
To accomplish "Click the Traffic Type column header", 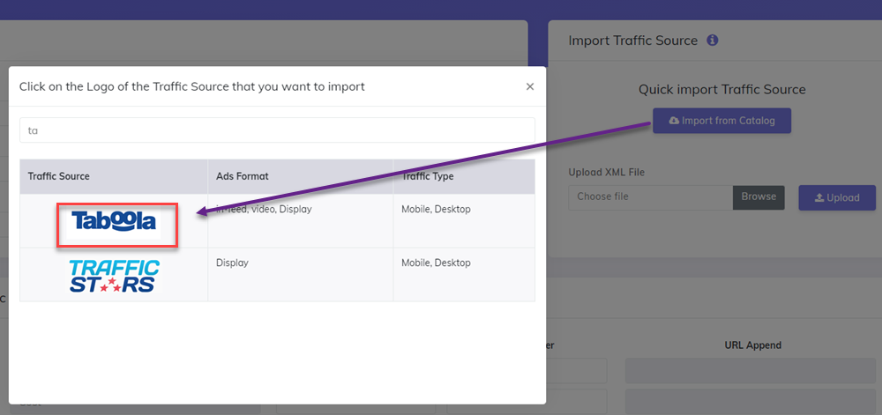I will point(428,176).
